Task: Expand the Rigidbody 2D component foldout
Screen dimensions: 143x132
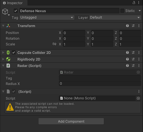Action: 3,59
